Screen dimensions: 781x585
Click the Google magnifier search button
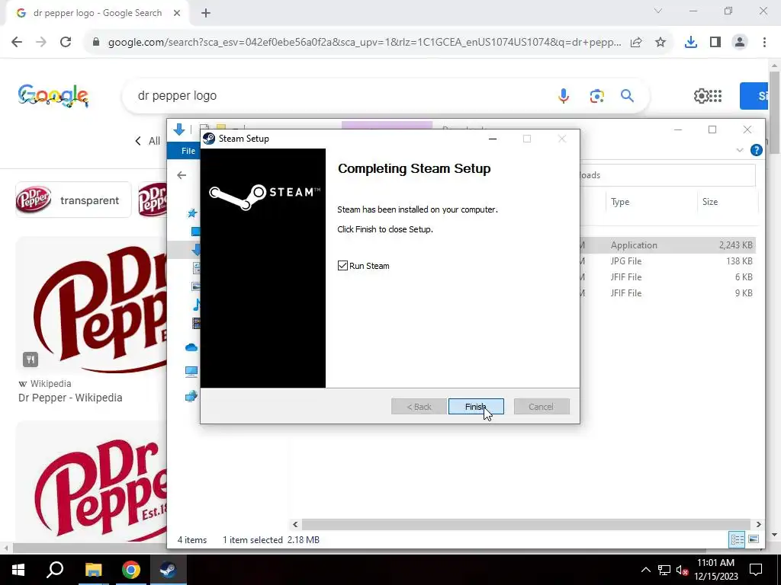[627, 95]
